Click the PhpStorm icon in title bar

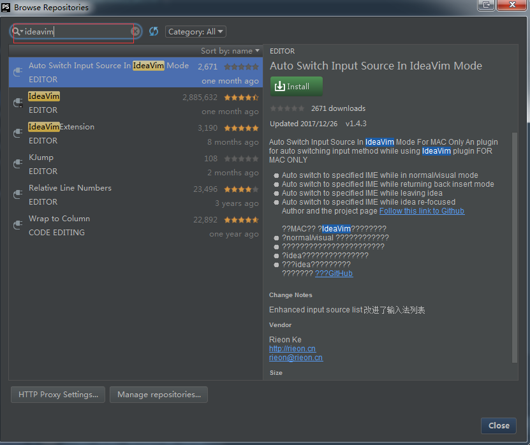coord(6,7)
